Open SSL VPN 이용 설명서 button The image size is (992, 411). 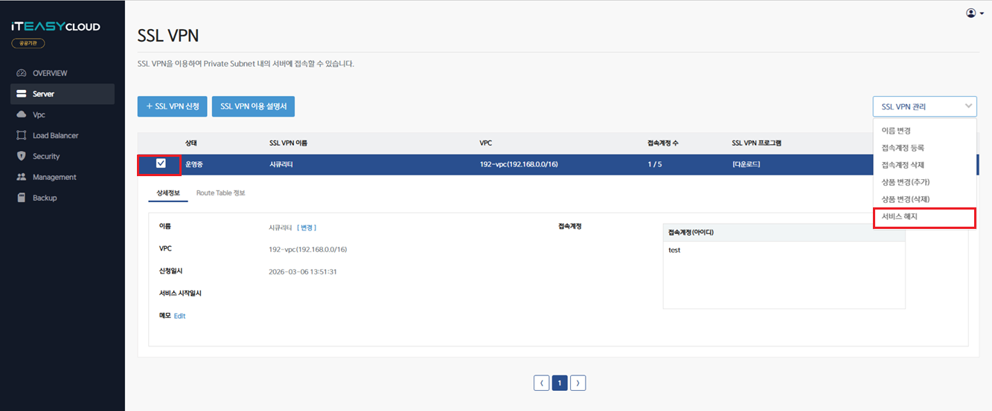254,106
